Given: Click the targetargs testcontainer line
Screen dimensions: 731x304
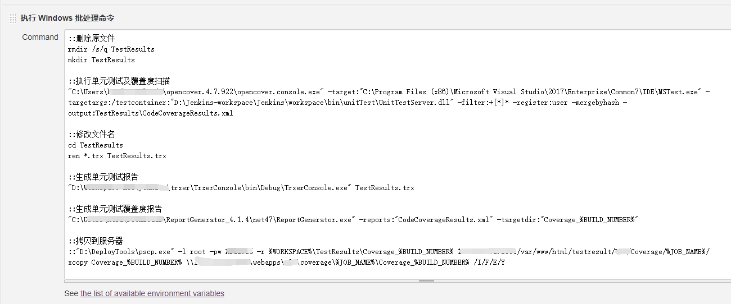Looking at the screenshot, I should click(x=348, y=102).
